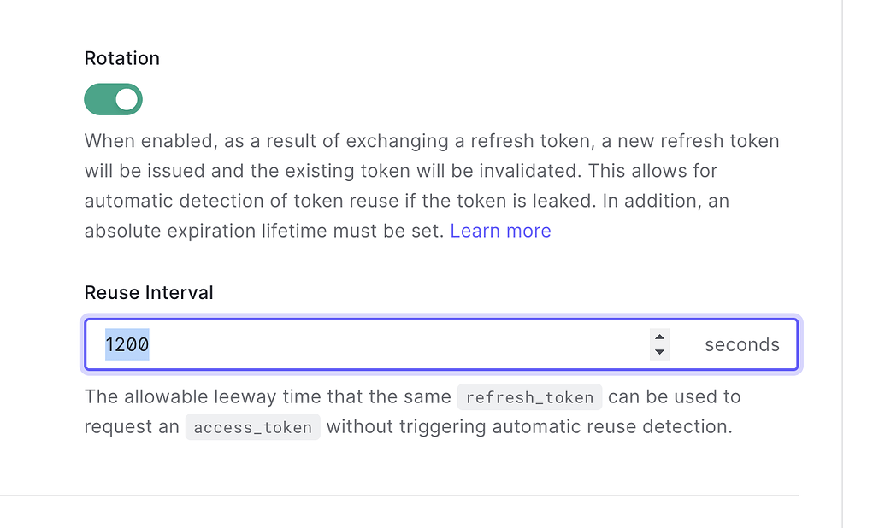Click the Reuse Interval label

pos(148,292)
